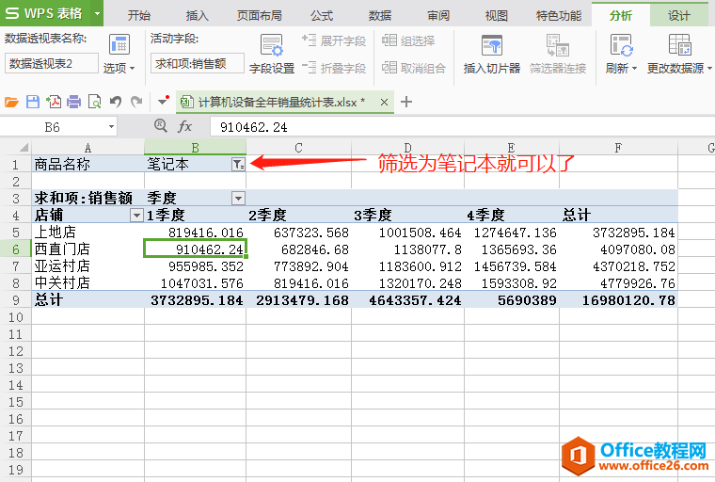Switch to the 公式 ribbon tab

[x=322, y=15]
